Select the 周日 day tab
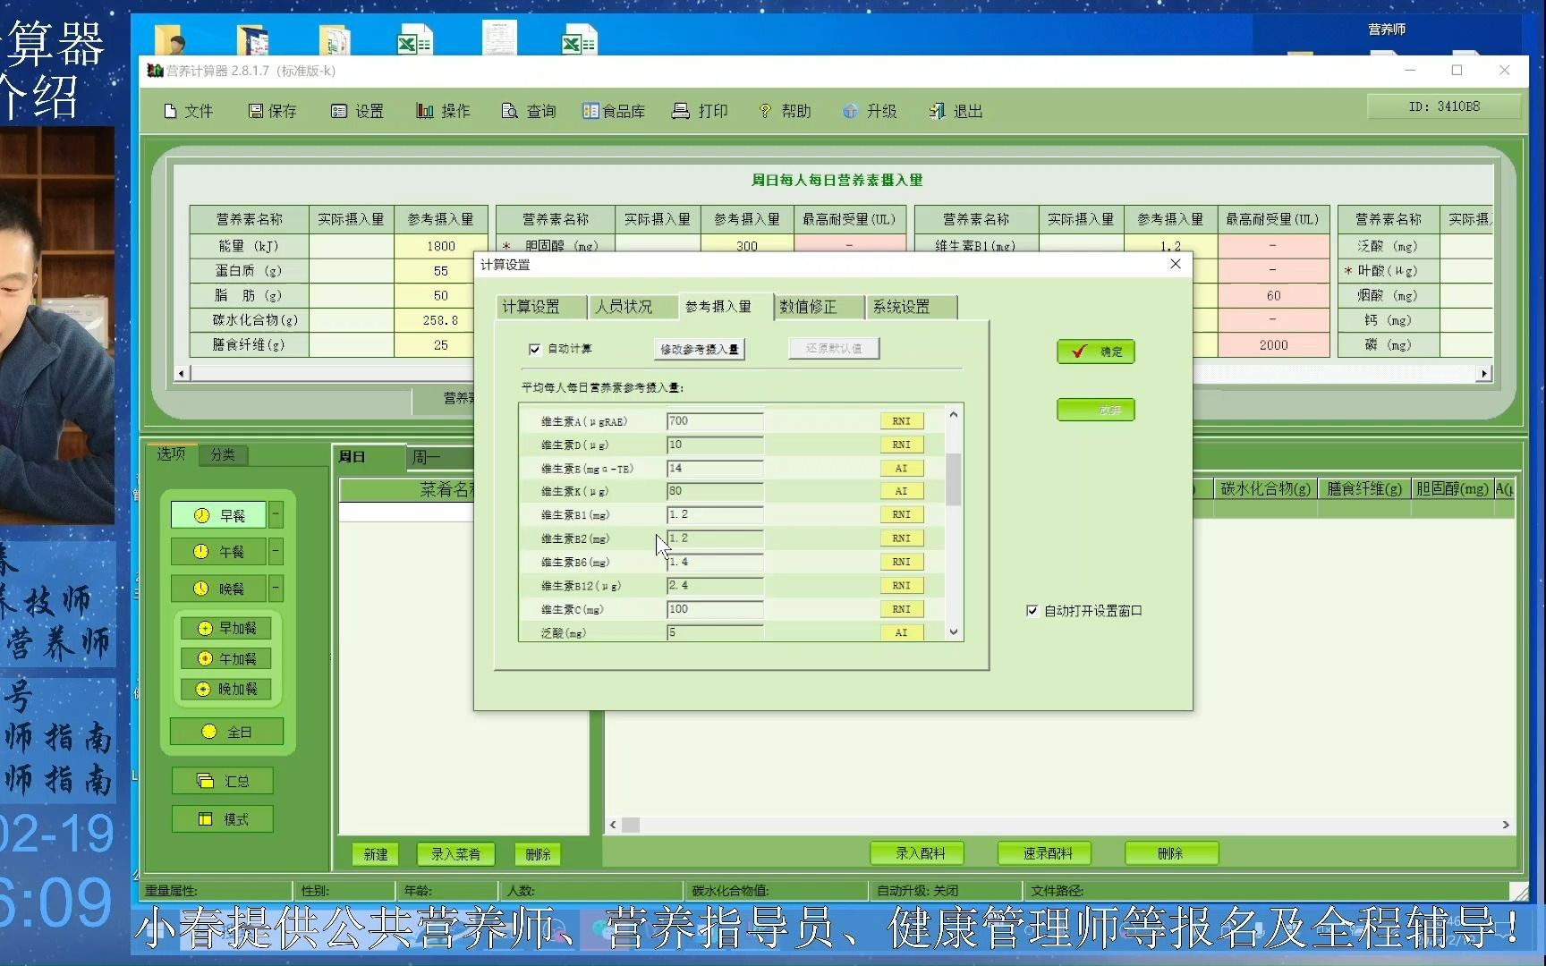Image resolution: width=1546 pixels, height=966 pixels. (x=367, y=456)
